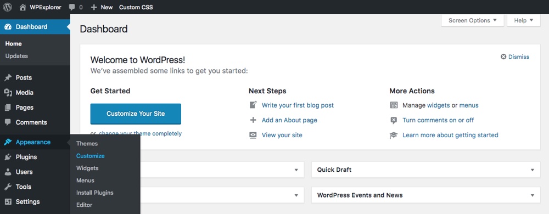This screenshot has height=214, width=549.
Task: Click Turn comments on or off link
Action: pyautogui.click(x=438, y=120)
